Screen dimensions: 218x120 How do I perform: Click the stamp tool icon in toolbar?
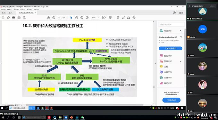click(x=134, y=18)
